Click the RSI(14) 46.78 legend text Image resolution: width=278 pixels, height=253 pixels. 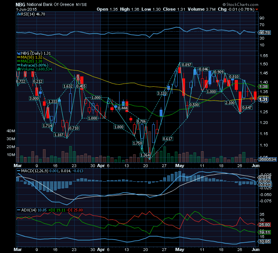(x=33, y=14)
